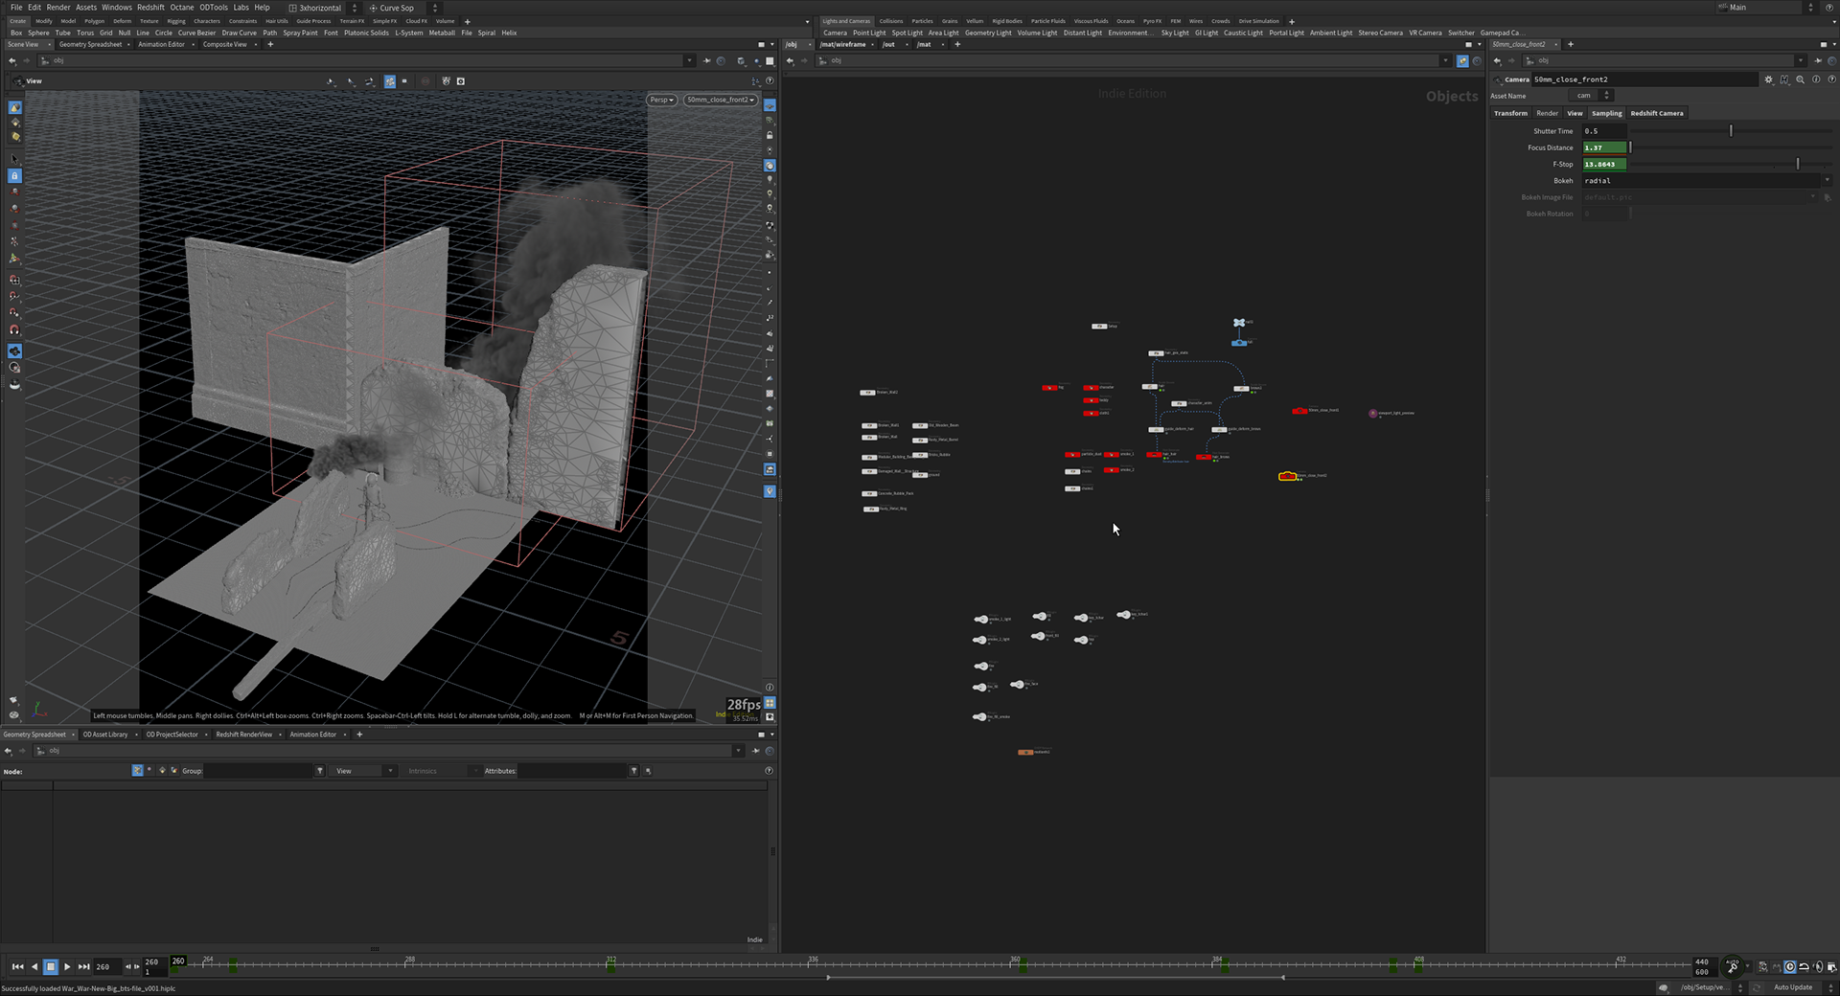Open the 50mm_close_front2 camera dropdown in viewport
1840x996 pixels.
[x=721, y=100]
